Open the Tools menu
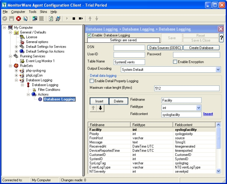 point(33,12)
